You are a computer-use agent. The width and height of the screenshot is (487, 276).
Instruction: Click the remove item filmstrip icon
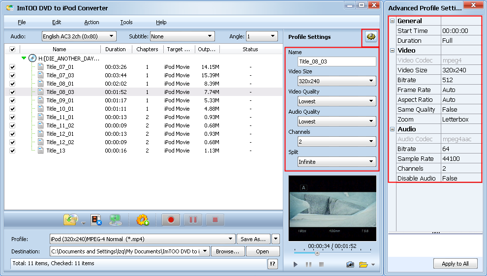(96, 220)
